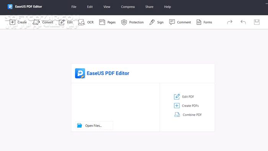Click the Sign label in toolbar
The width and height of the screenshot is (268, 151).
(160, 22)
